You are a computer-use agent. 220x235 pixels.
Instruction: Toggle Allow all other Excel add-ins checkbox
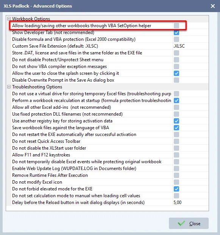[176, 107]
